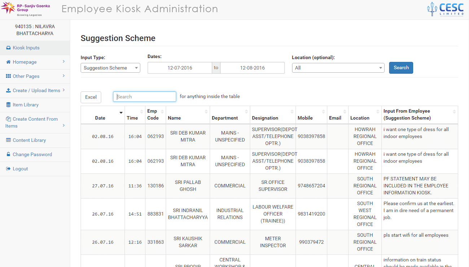The height and width of the screenshot is (267, 469).
Task: Click the Content Library table icon
Action: click(x=8, y=140)
